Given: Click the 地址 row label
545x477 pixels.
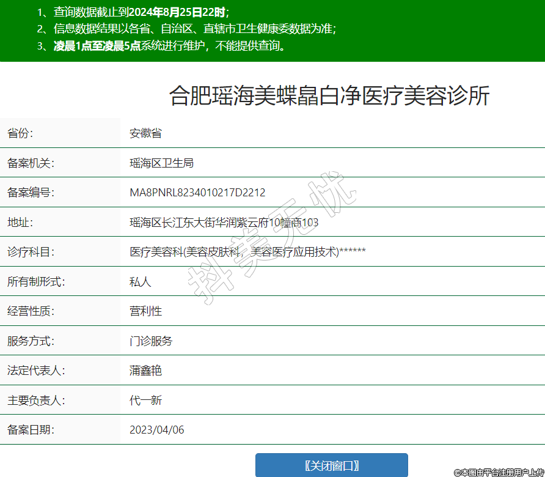Looking at the screenshot, I should [x=20, y=223].
